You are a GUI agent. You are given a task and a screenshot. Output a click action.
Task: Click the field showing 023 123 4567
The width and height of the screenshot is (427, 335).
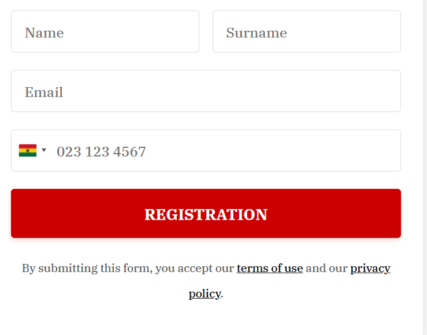click(x=206, y=151)
